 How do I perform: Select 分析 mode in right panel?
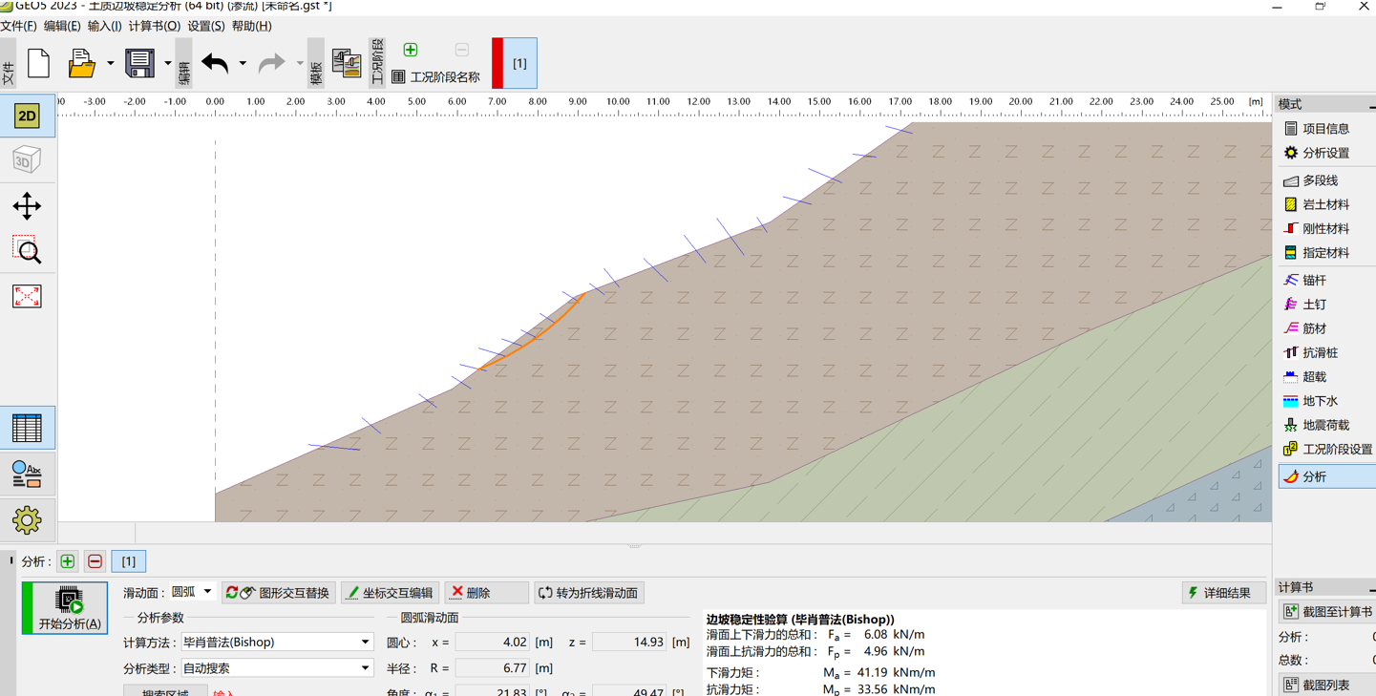(1326, 476)
